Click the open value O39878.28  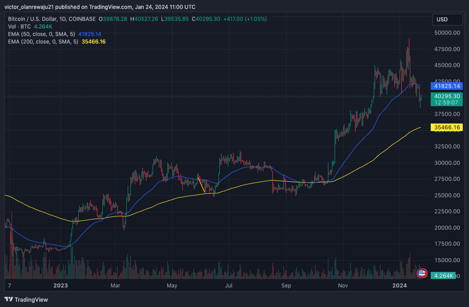pos(113,19)
